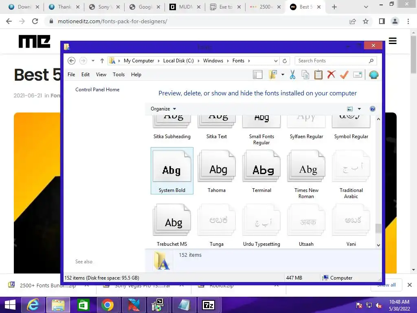Open the Edit menu
The height and width of the screenshot is (313, 417).
point(86,75)
